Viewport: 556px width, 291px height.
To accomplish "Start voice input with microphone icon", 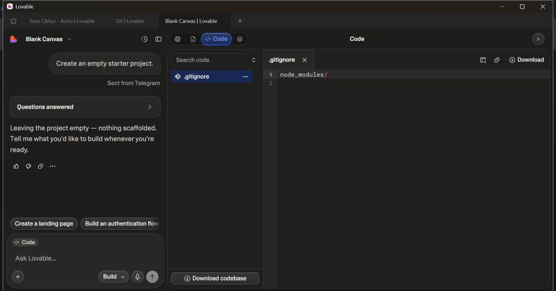I will 138,277.
